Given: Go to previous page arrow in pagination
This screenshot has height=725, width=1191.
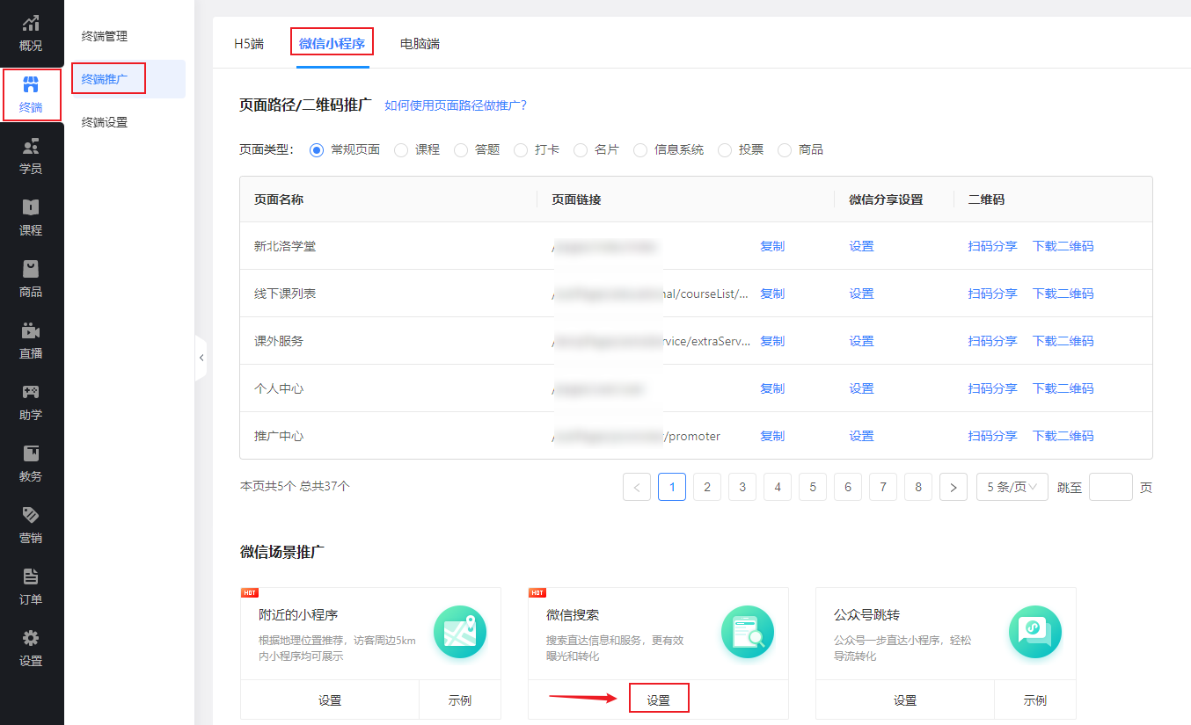Looking at the screenshot, I should click(x=637, y=487).
